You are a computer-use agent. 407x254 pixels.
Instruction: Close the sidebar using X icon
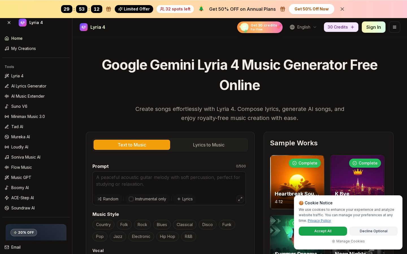pos(9,23)
